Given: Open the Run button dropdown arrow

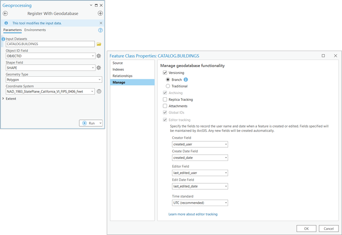Looking at the screenshot, I should click(x=100, y=123).
